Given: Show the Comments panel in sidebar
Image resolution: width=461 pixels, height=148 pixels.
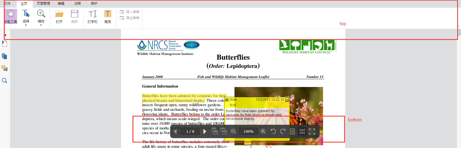Looking at the screenshot, I should click(4, 68).
